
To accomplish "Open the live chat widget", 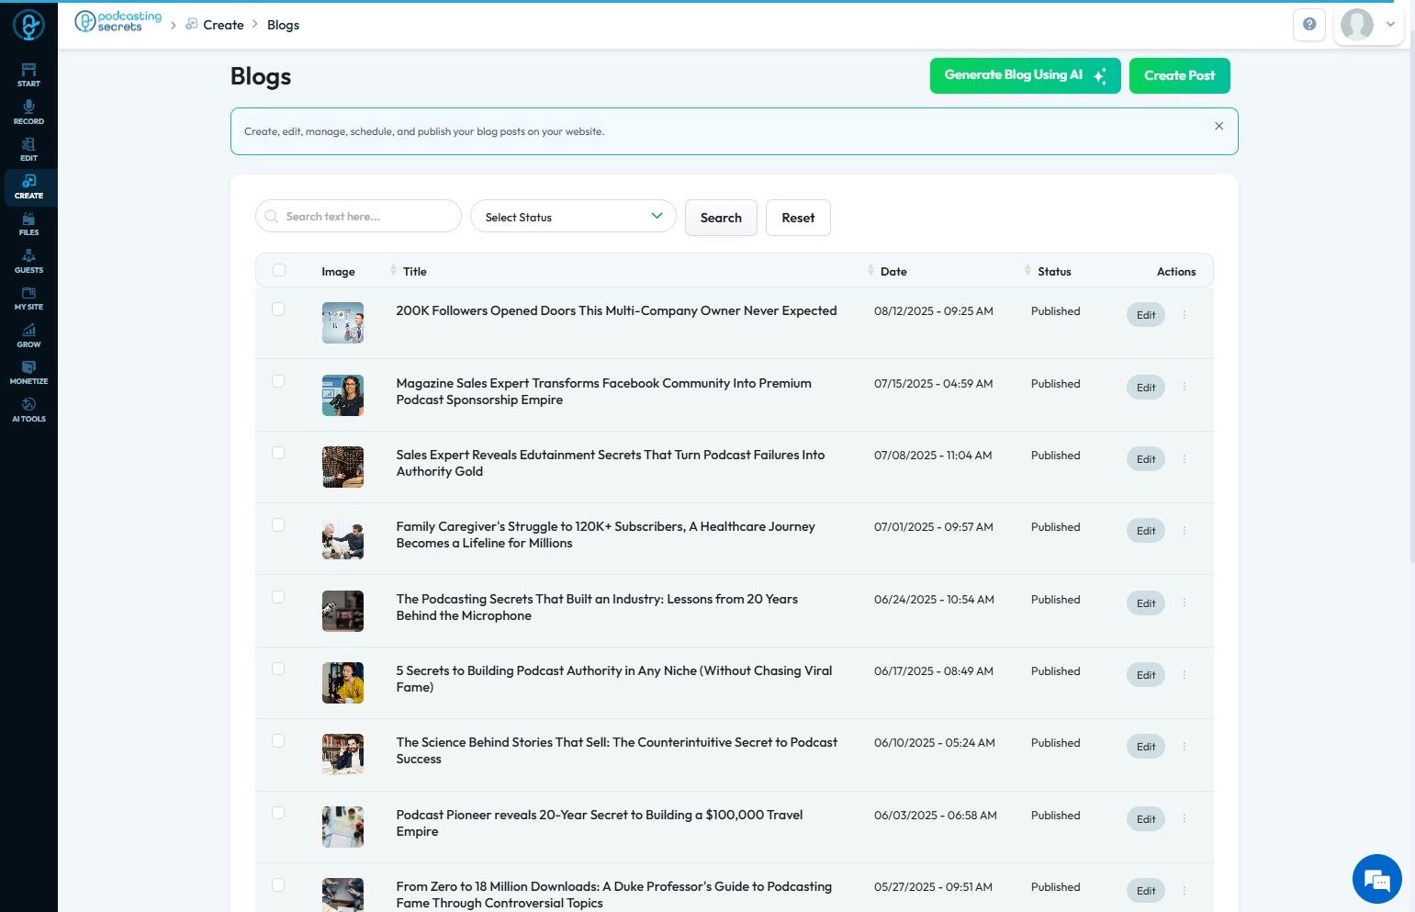I will tap(1376, 879).
